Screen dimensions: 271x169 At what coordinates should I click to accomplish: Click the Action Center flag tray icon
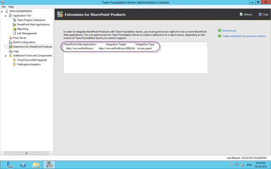coord(232,165)
